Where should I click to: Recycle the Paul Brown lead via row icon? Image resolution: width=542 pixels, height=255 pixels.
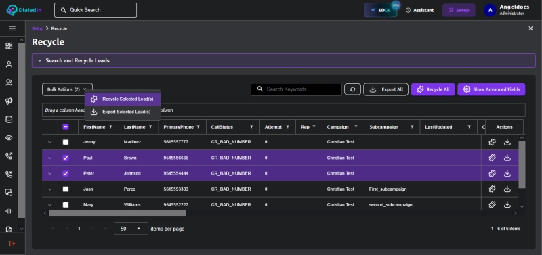tap(493, 158)
